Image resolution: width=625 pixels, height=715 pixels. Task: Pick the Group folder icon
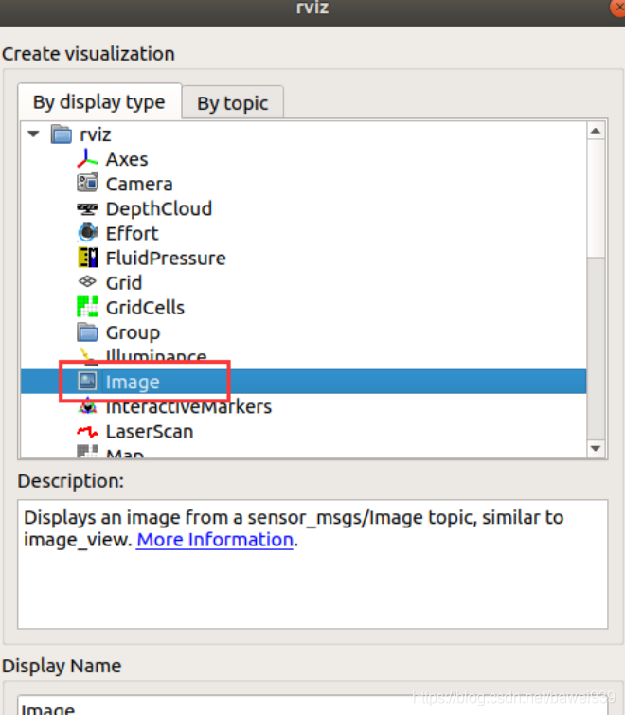87,332
